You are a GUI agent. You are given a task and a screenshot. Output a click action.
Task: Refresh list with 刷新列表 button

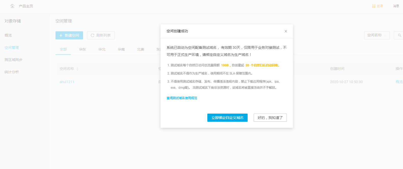[x=101, y=35]
